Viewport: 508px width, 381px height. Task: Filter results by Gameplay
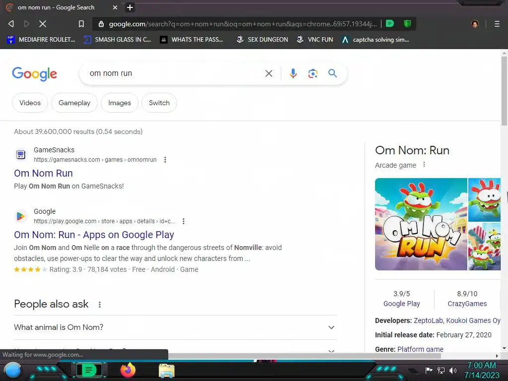click(x=74, y=103)
